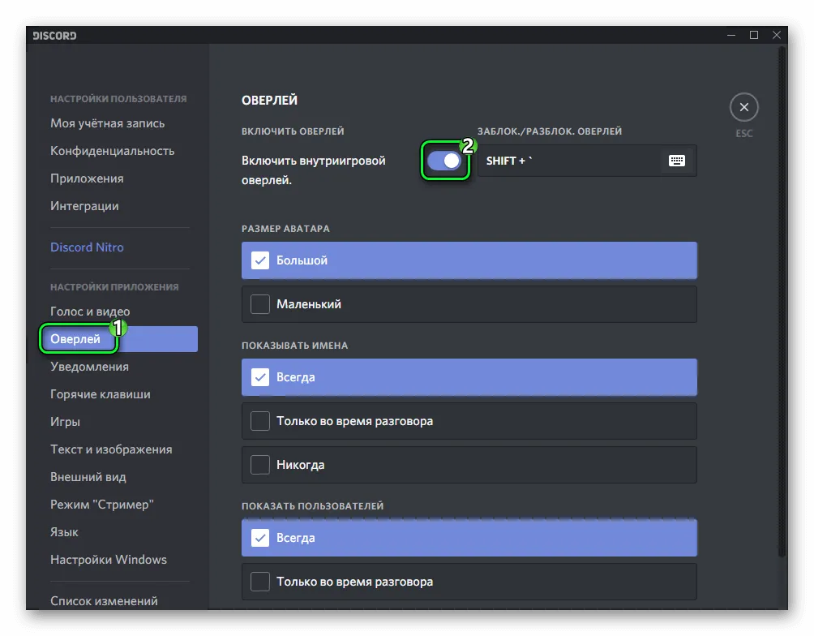
Task: Click the SHIFT + ` keybind field
Action: (568, 161)
